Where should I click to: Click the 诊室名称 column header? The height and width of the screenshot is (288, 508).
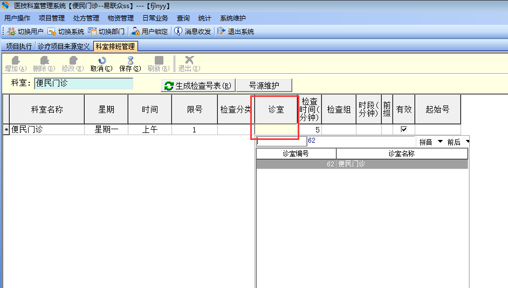[x=402, y=153]
